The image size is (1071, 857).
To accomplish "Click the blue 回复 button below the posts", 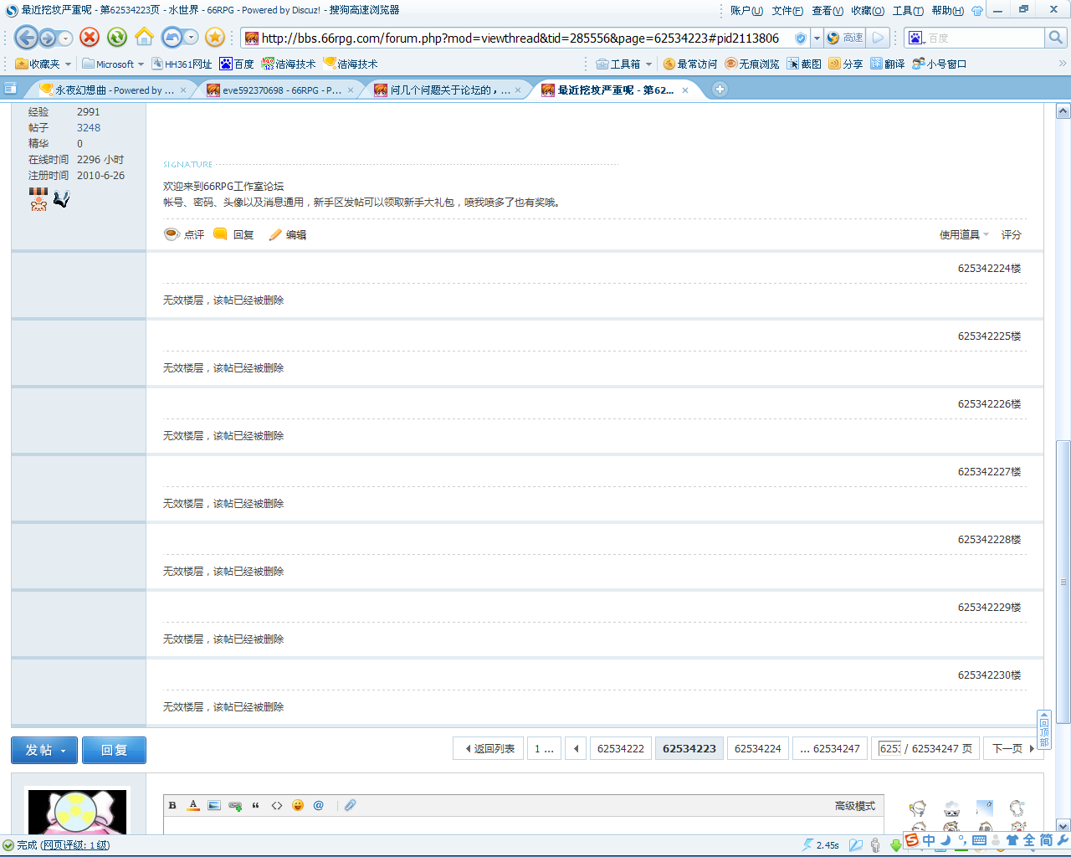I will (114, 750).
